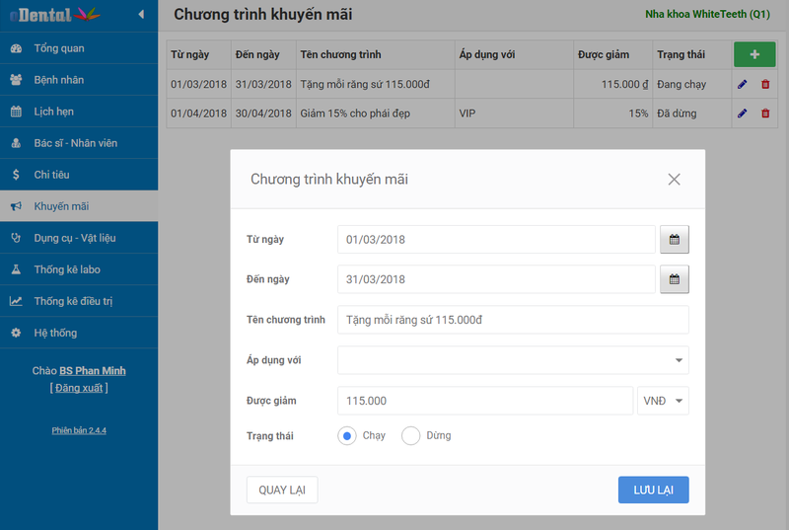Screen dimensions: 789x530
Task: Click the VIP cell in table
Action: 514,114
